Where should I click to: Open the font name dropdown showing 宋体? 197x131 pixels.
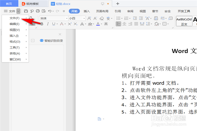tap(67, 18)
